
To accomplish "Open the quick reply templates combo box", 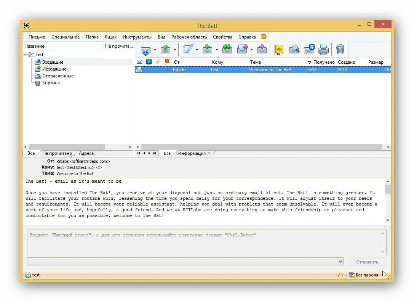I will click(x=185, y=262).
